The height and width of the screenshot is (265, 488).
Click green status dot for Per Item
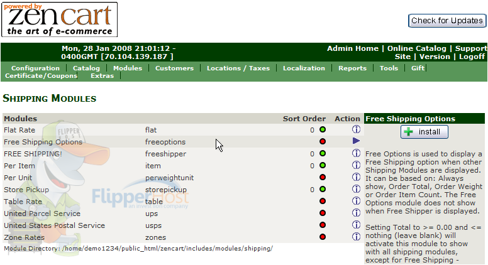coord(323,165)
